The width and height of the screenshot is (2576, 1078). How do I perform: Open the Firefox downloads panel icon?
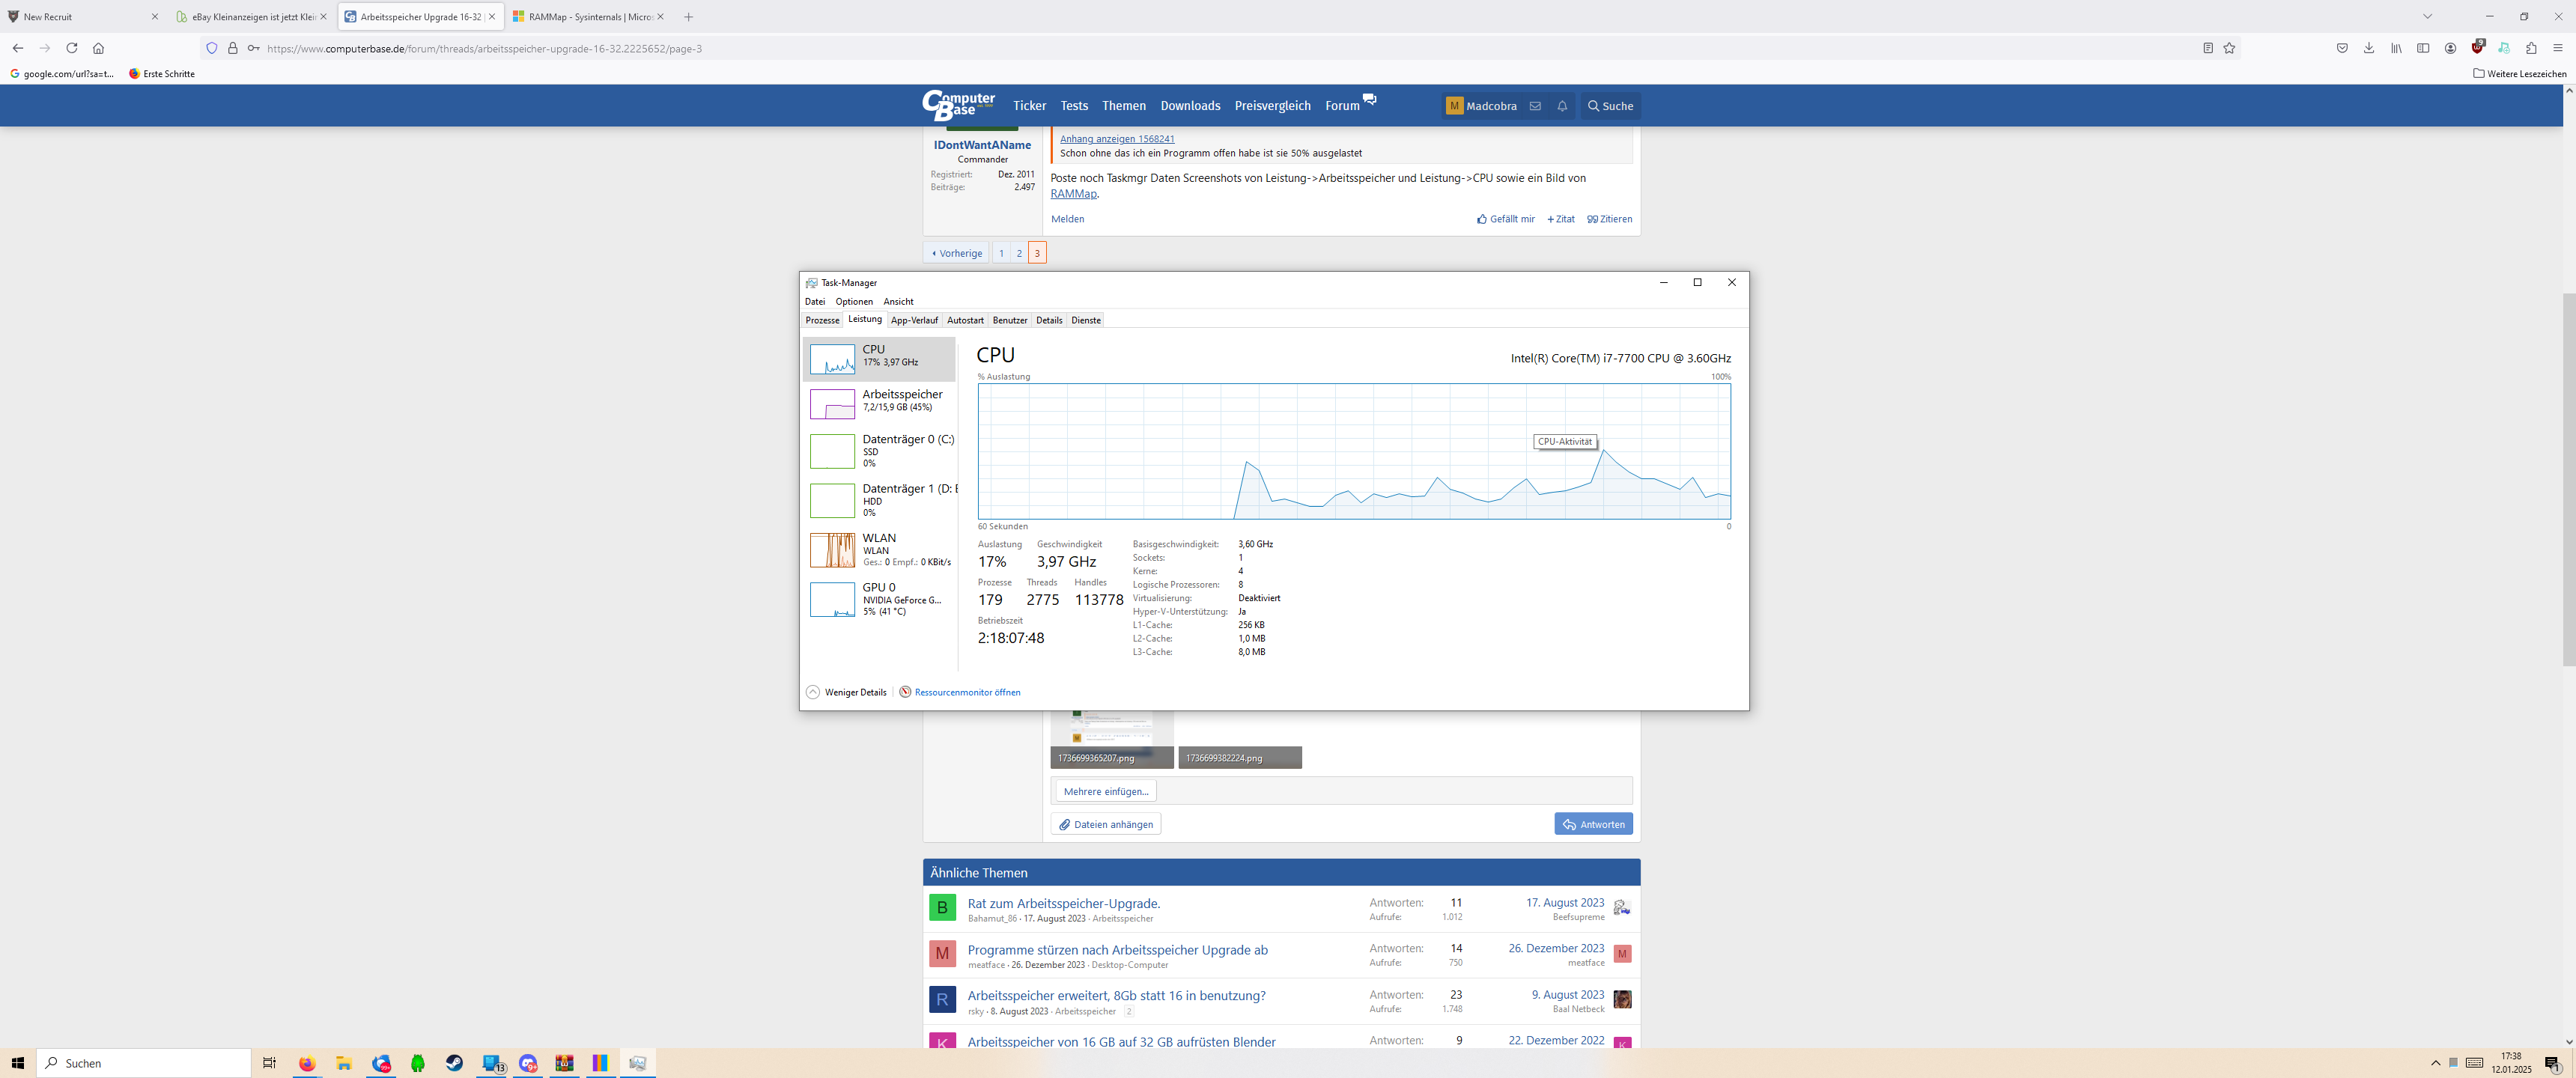2369,48
